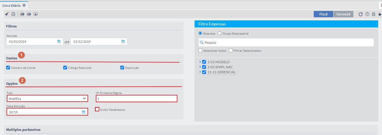
Task: Export the report as PDF
Action: coord(29,14)
